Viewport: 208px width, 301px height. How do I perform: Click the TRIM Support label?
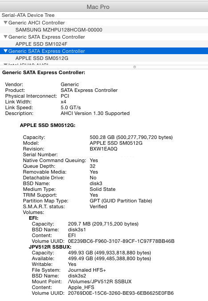click(40, 195)
